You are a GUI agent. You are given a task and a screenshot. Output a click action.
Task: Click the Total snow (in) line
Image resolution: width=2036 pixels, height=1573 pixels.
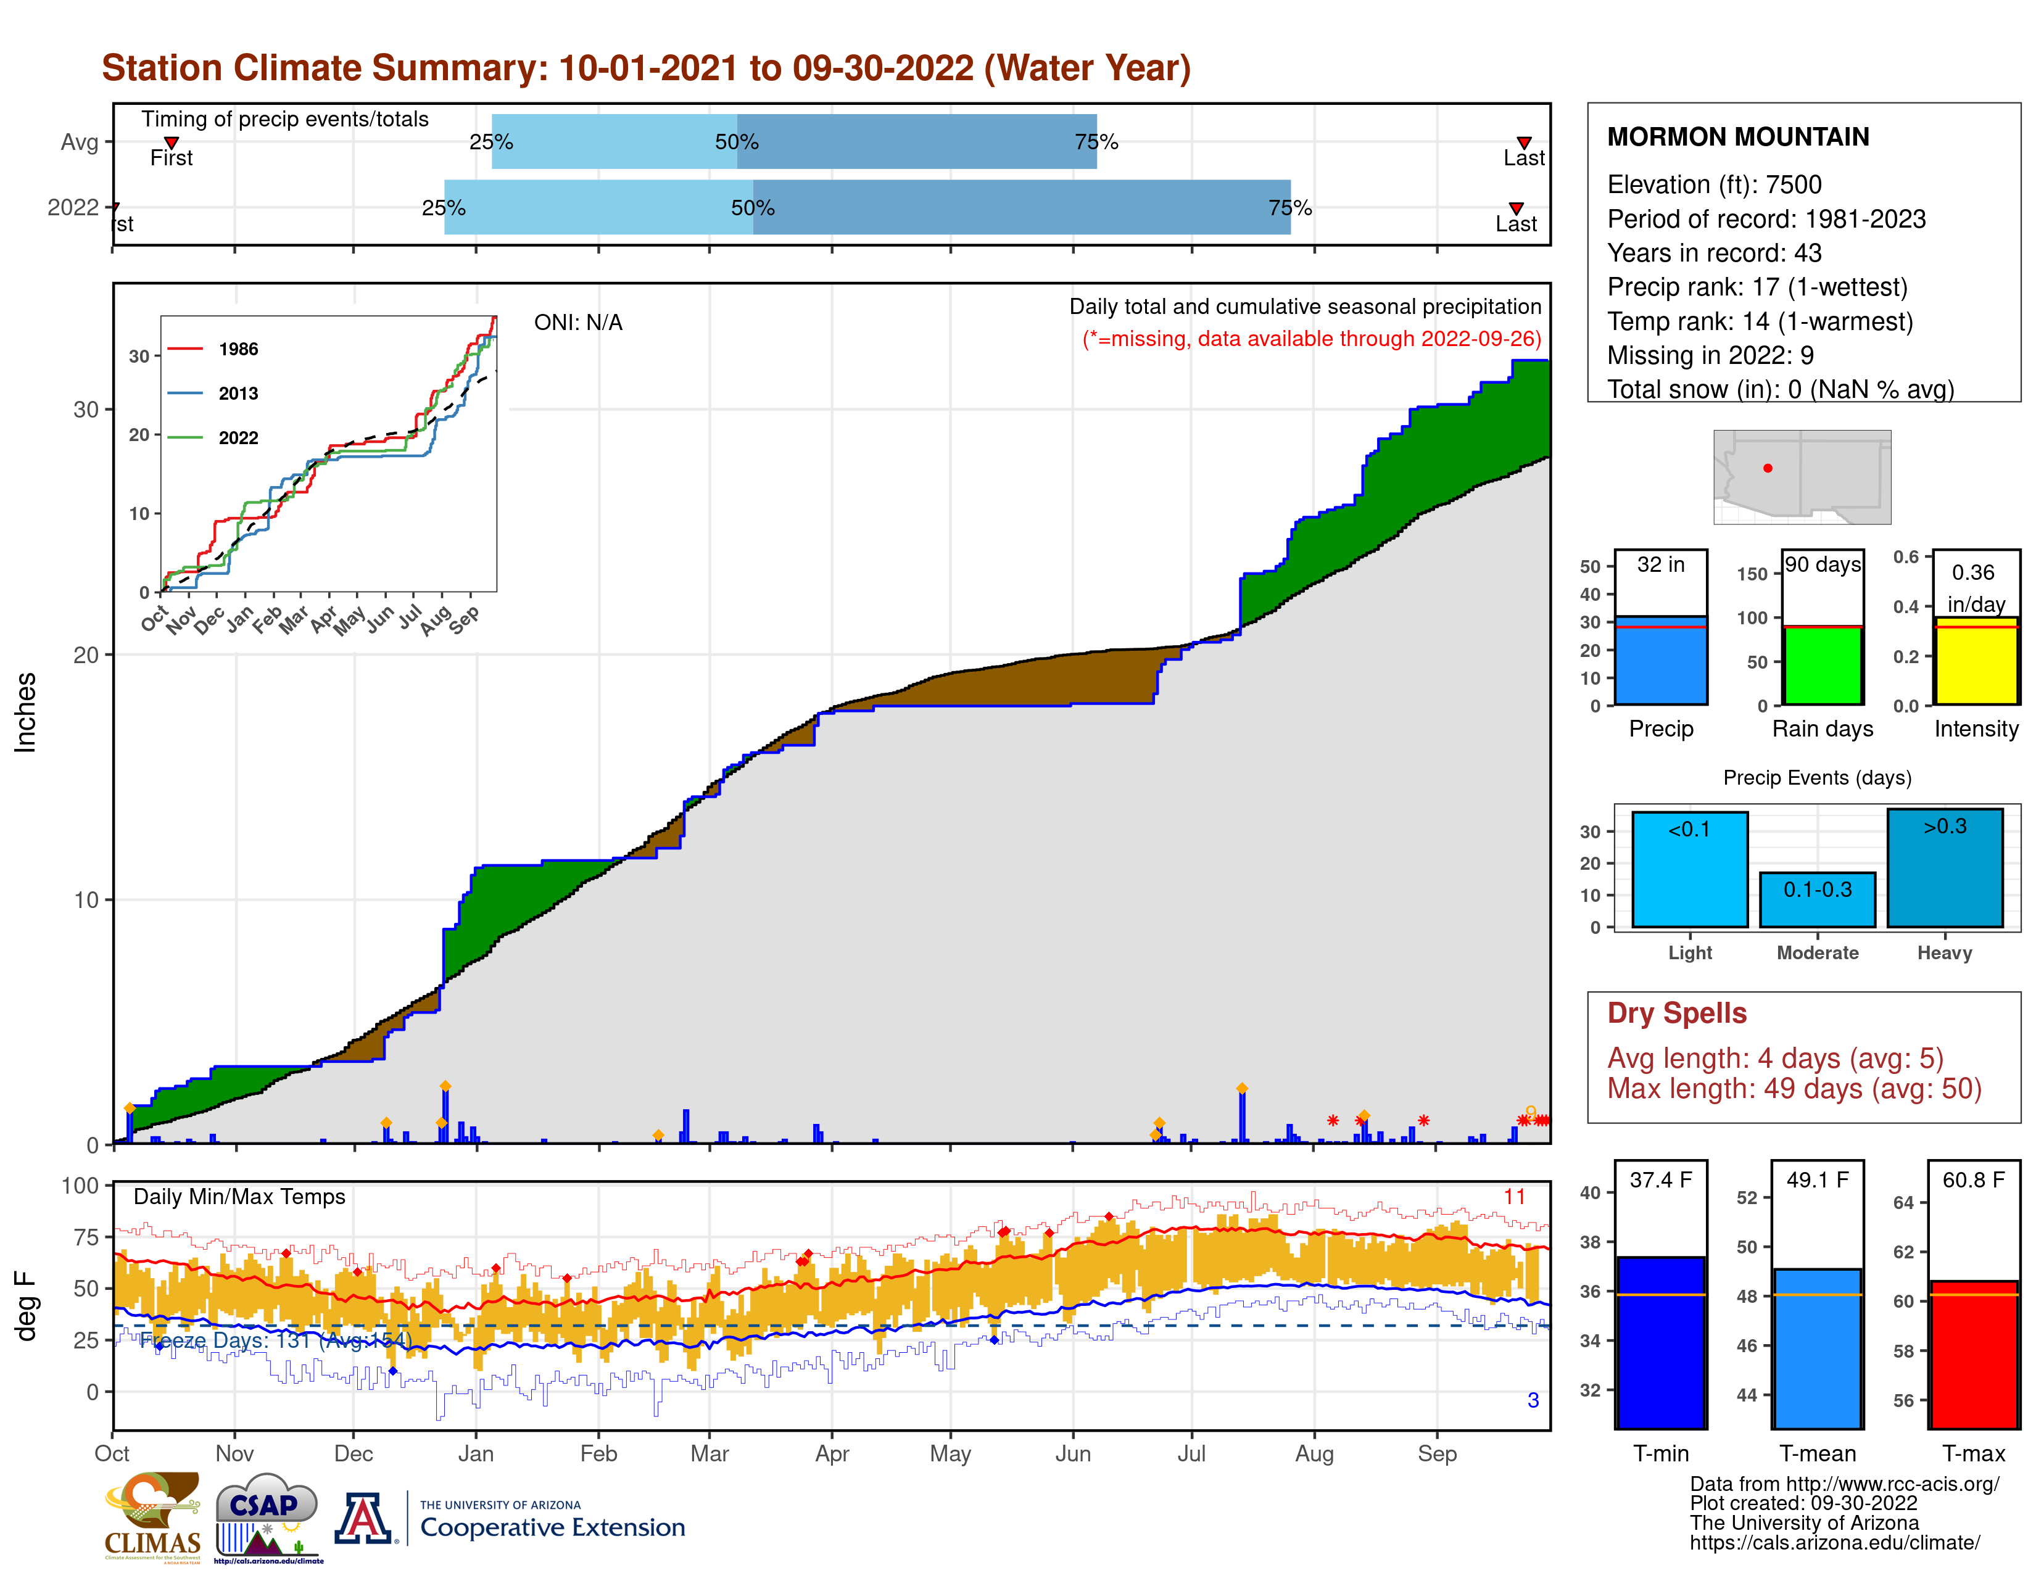1779,389
